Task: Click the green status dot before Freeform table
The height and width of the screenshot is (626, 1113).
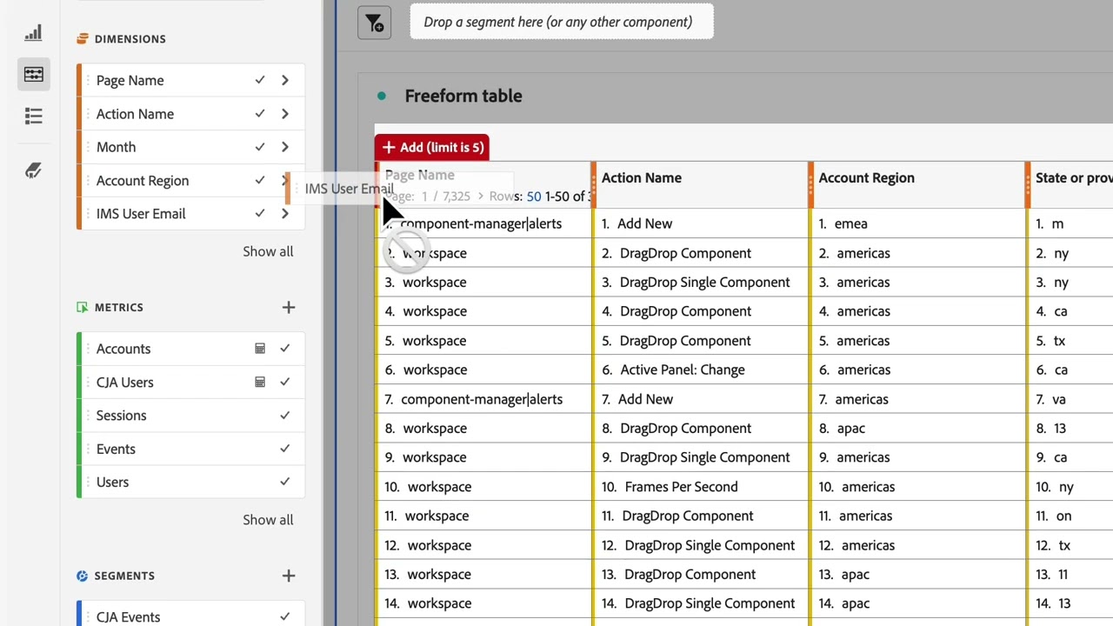Action: point(381,96)
